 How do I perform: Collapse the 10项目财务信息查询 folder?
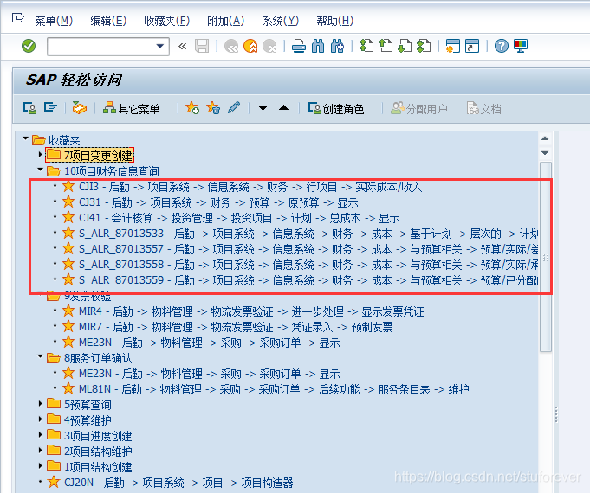(40, 170)
